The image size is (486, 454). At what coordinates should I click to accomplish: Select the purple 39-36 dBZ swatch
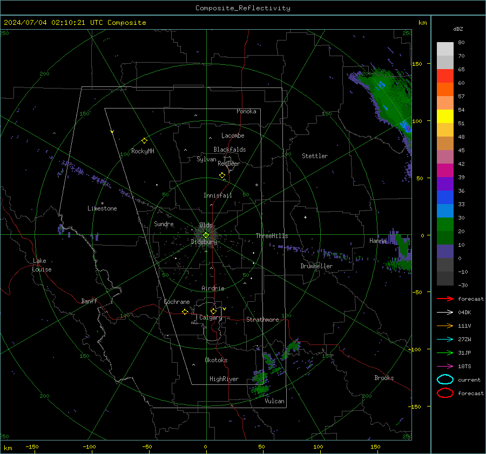click(x=445, y=184)
